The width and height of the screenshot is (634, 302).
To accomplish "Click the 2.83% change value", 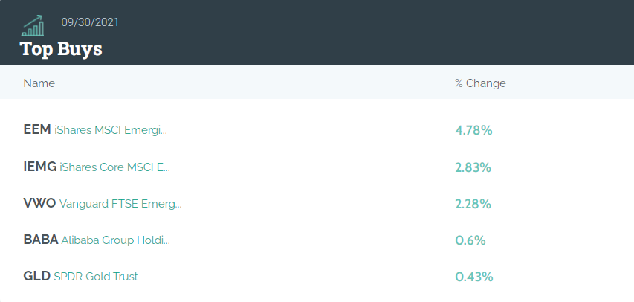I will 473,167.
